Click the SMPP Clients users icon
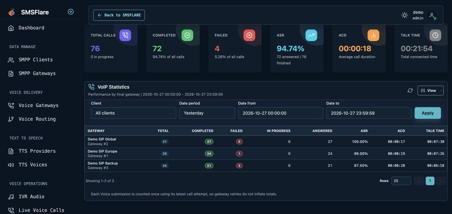Screen dimensions: 452x214 click(x=11, y=60)
